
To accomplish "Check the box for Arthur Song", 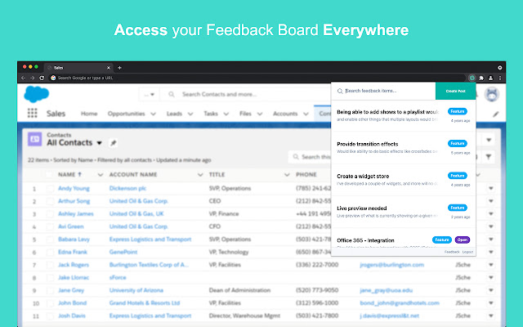I will pyautogui.click(x=50, y=201).
